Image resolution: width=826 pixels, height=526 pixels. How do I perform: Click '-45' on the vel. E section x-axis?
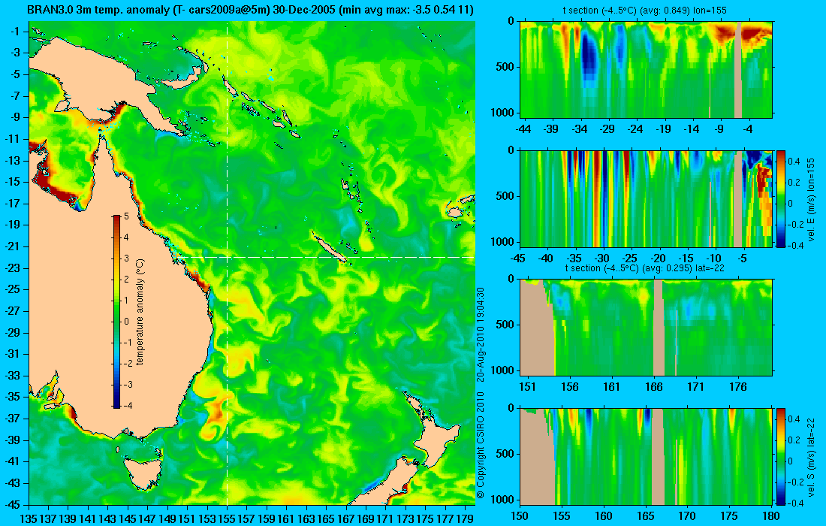[x=518, y=258]
